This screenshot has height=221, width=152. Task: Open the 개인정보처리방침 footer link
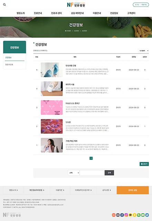(x=37, y=190)
